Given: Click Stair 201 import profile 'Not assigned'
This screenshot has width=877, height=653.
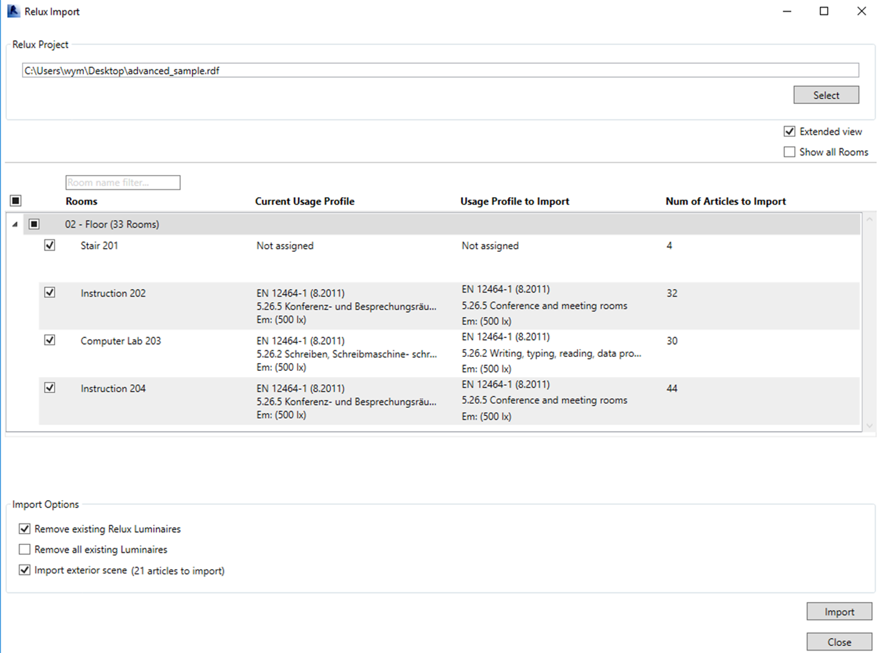Looking at the screenshot, I should (490, 246).
